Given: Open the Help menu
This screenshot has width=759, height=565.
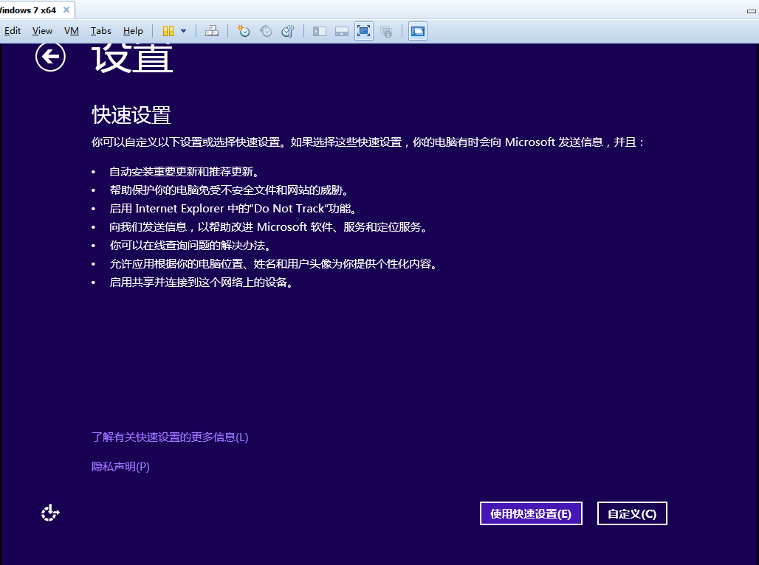Looking at the screenshot, I should 133,31.
